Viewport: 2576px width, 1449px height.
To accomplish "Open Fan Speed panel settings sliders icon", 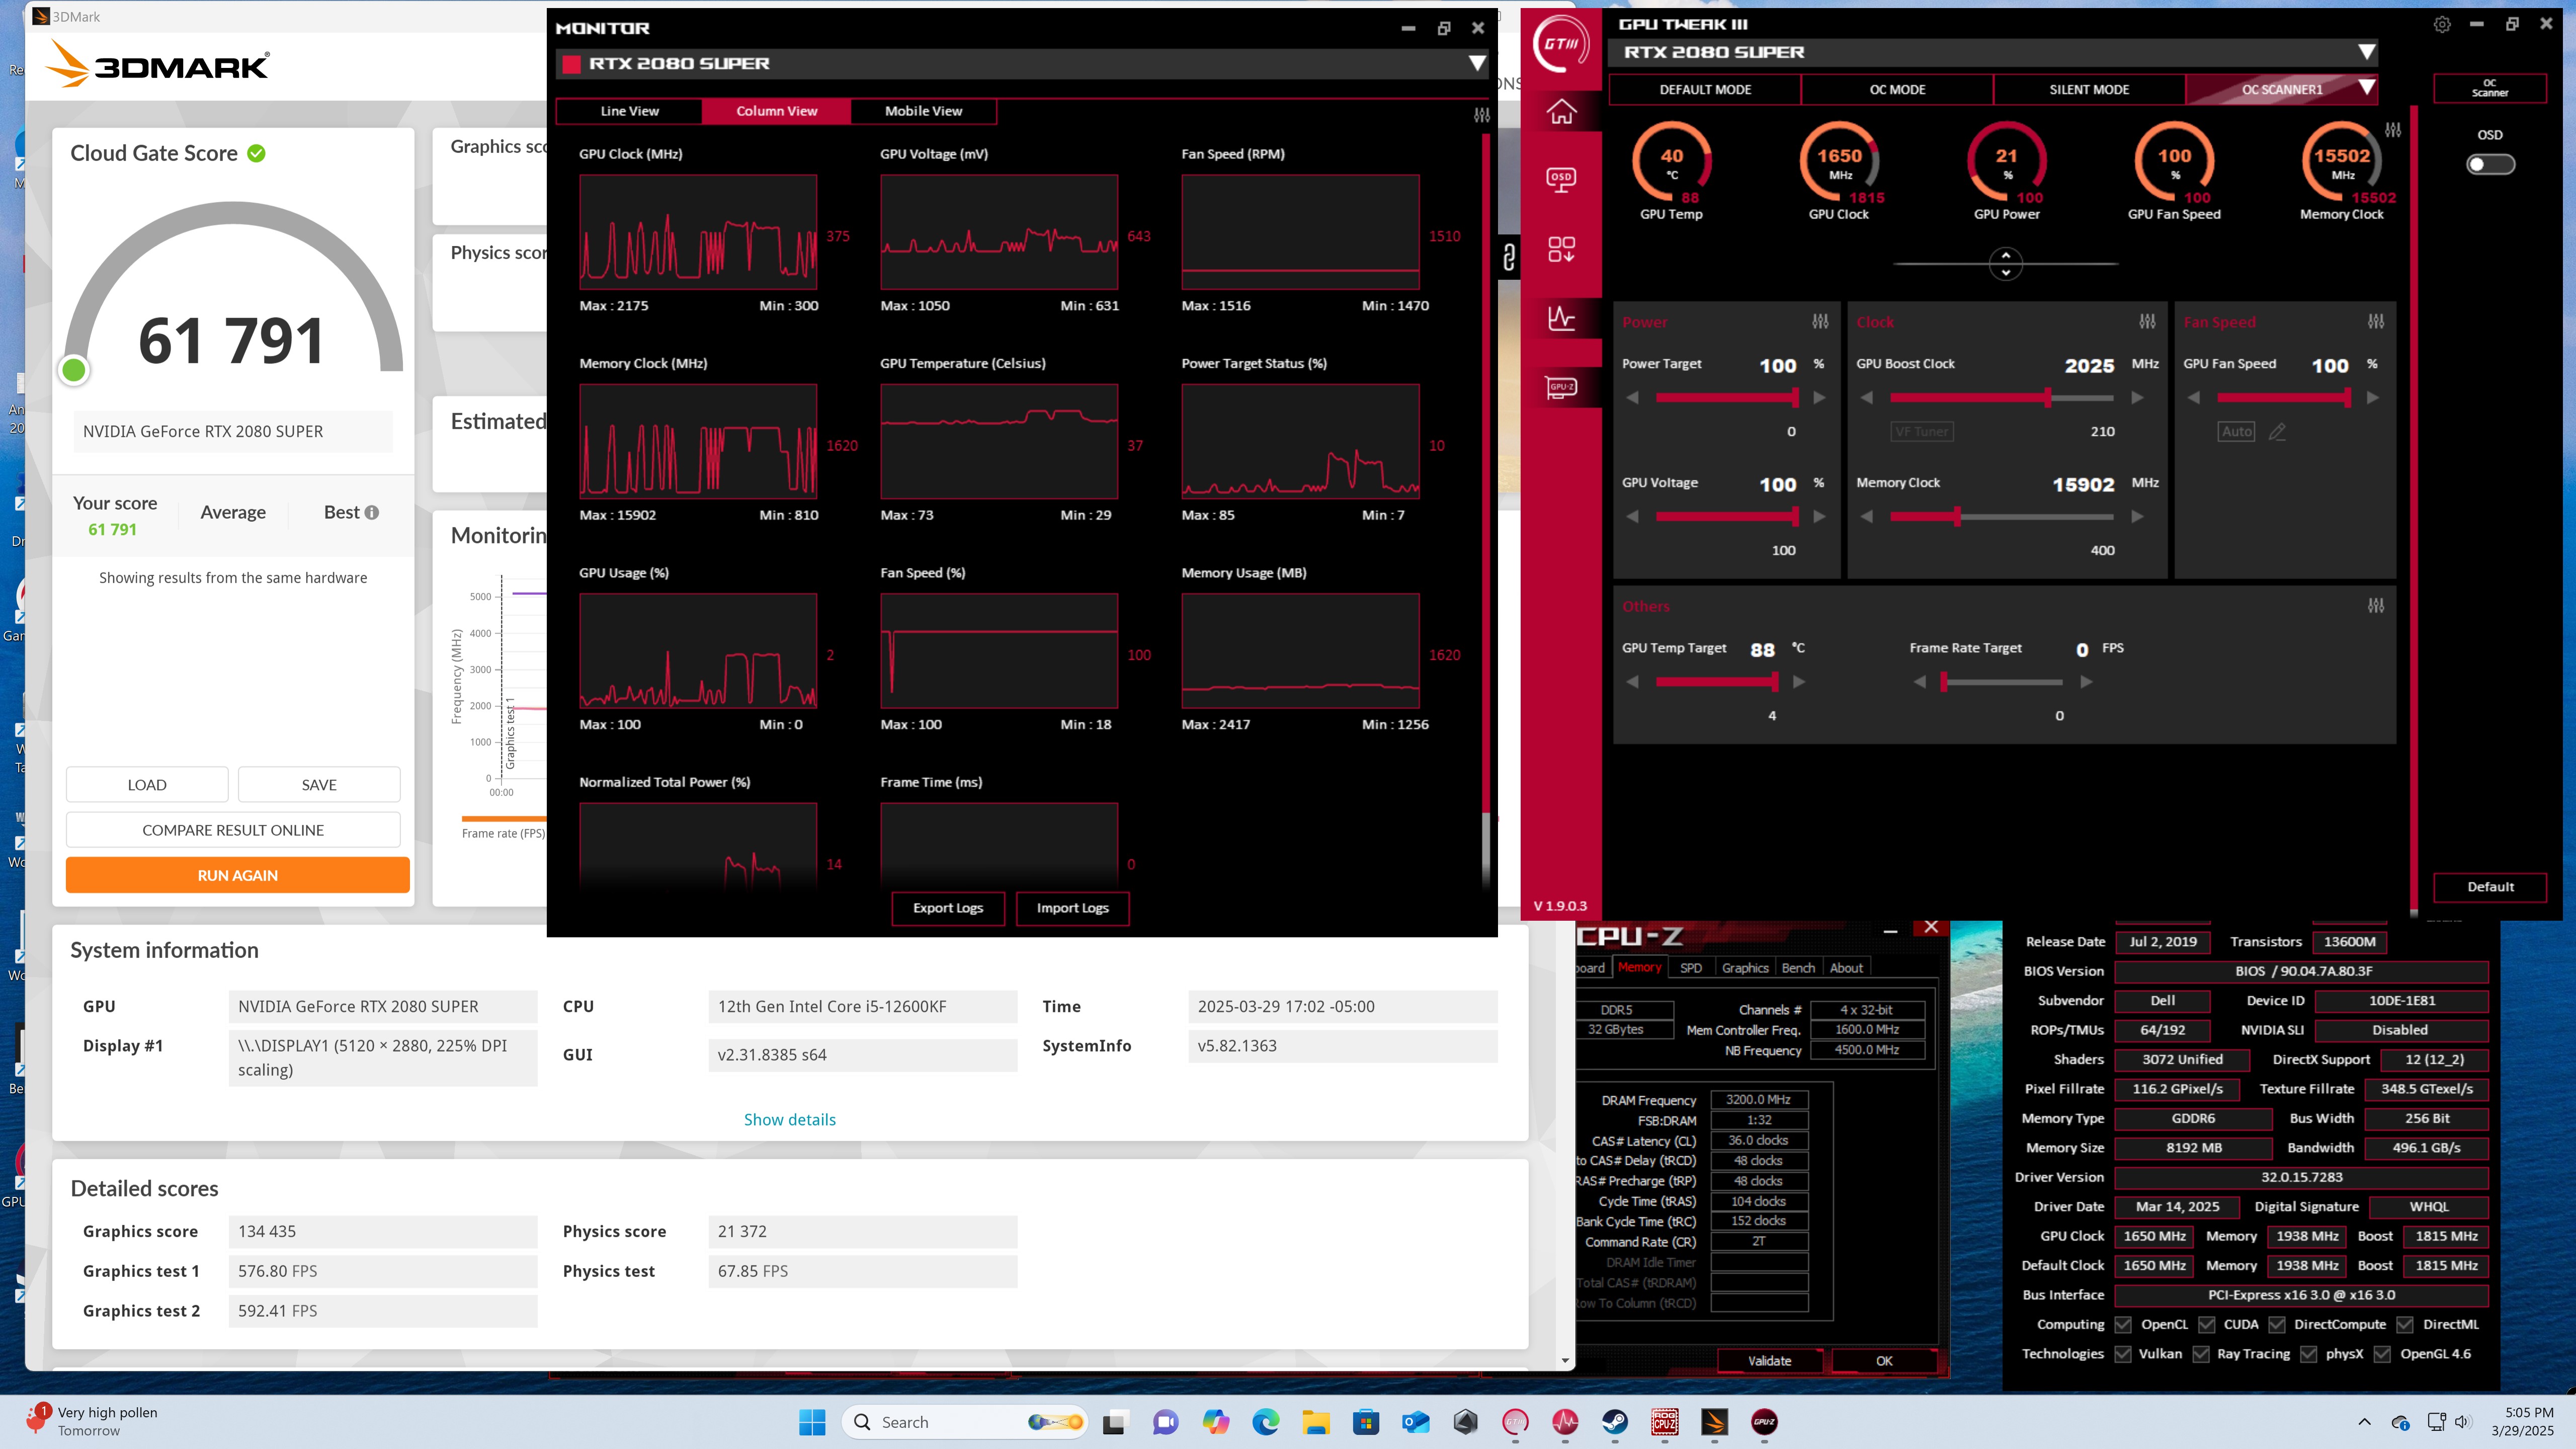I will point(2376,322).
